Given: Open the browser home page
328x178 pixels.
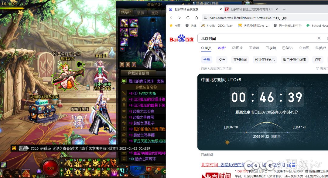Looking at the screenshot, I should click(x=196, y=18).
